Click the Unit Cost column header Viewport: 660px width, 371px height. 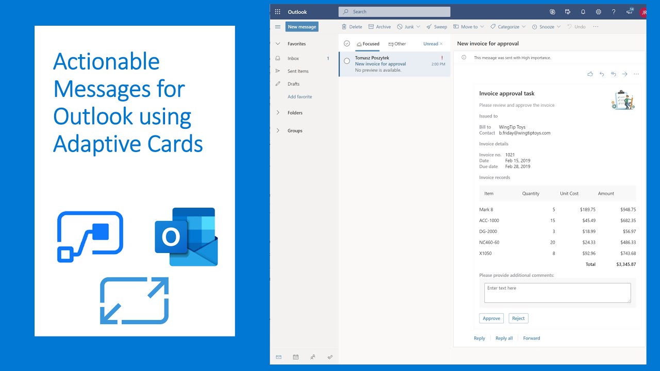pyautogui.click(x=569, y=194)
